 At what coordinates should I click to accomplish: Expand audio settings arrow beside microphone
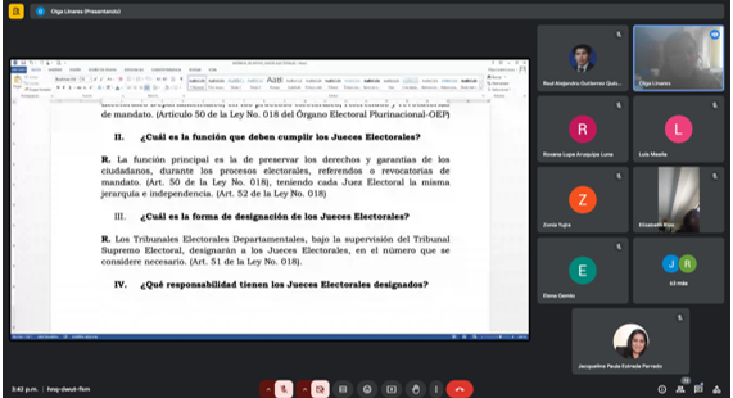coord(267,388)
